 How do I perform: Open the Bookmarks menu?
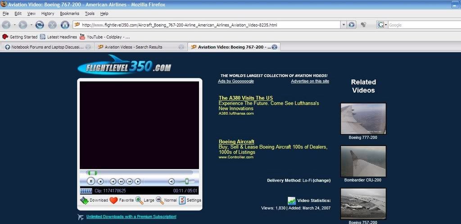coord(69,14)
